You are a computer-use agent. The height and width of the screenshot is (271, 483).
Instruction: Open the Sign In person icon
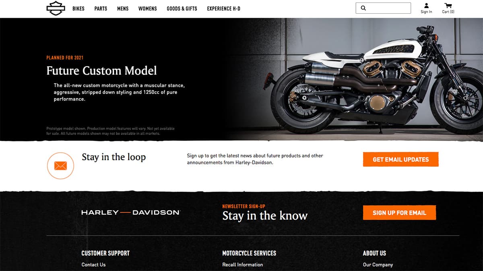(426, 6)
